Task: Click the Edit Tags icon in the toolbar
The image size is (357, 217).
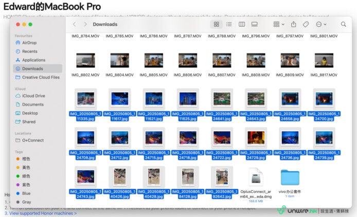Action: (306, 24)
